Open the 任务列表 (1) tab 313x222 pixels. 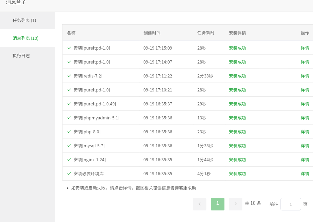27,20
